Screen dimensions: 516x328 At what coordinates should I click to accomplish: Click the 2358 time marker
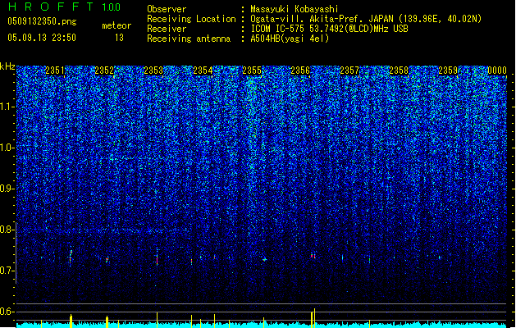click(399, 71)
